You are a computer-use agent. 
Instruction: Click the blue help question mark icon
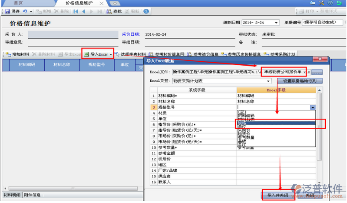point(146,11)
